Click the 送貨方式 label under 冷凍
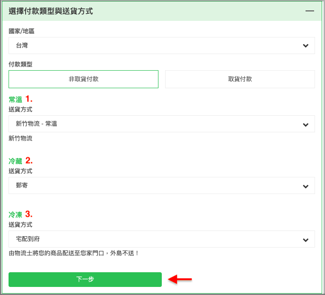Viewport: 325px width, 295px height. pyautogui.click(x=20, y=224)
